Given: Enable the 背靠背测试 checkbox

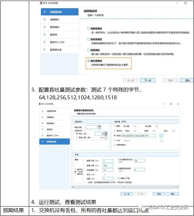Looking at the screenshot, I should (x=89, y=28).
